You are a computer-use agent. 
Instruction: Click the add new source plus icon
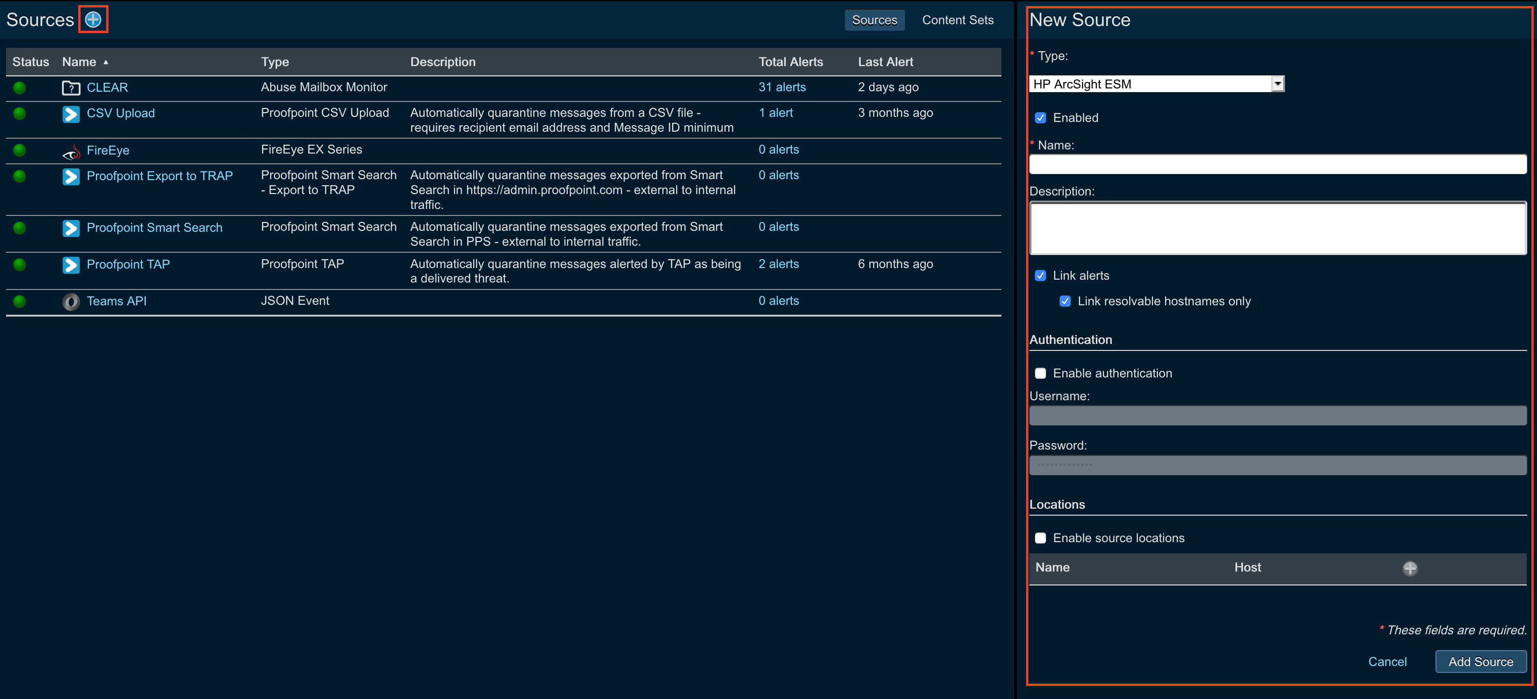(93, 20)
